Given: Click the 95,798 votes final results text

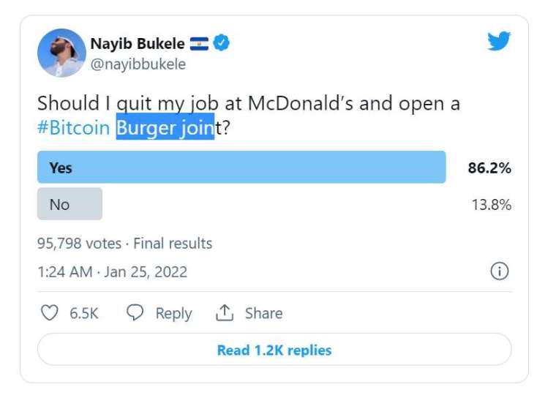Looking at the screenshot, I should coord(125,244).
